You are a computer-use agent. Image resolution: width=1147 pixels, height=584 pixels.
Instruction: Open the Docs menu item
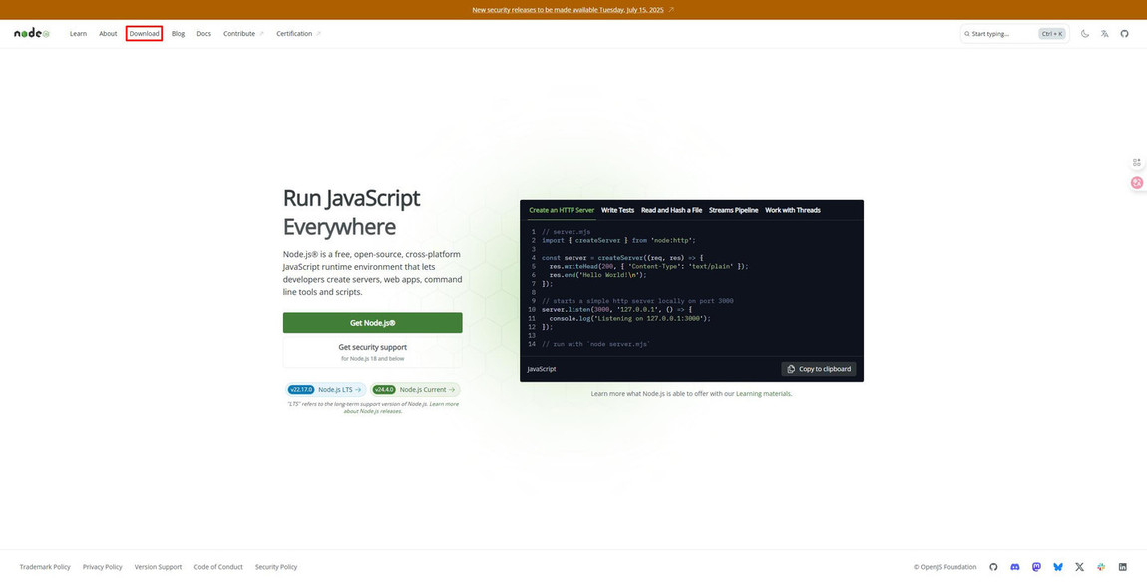click(204, 34)
